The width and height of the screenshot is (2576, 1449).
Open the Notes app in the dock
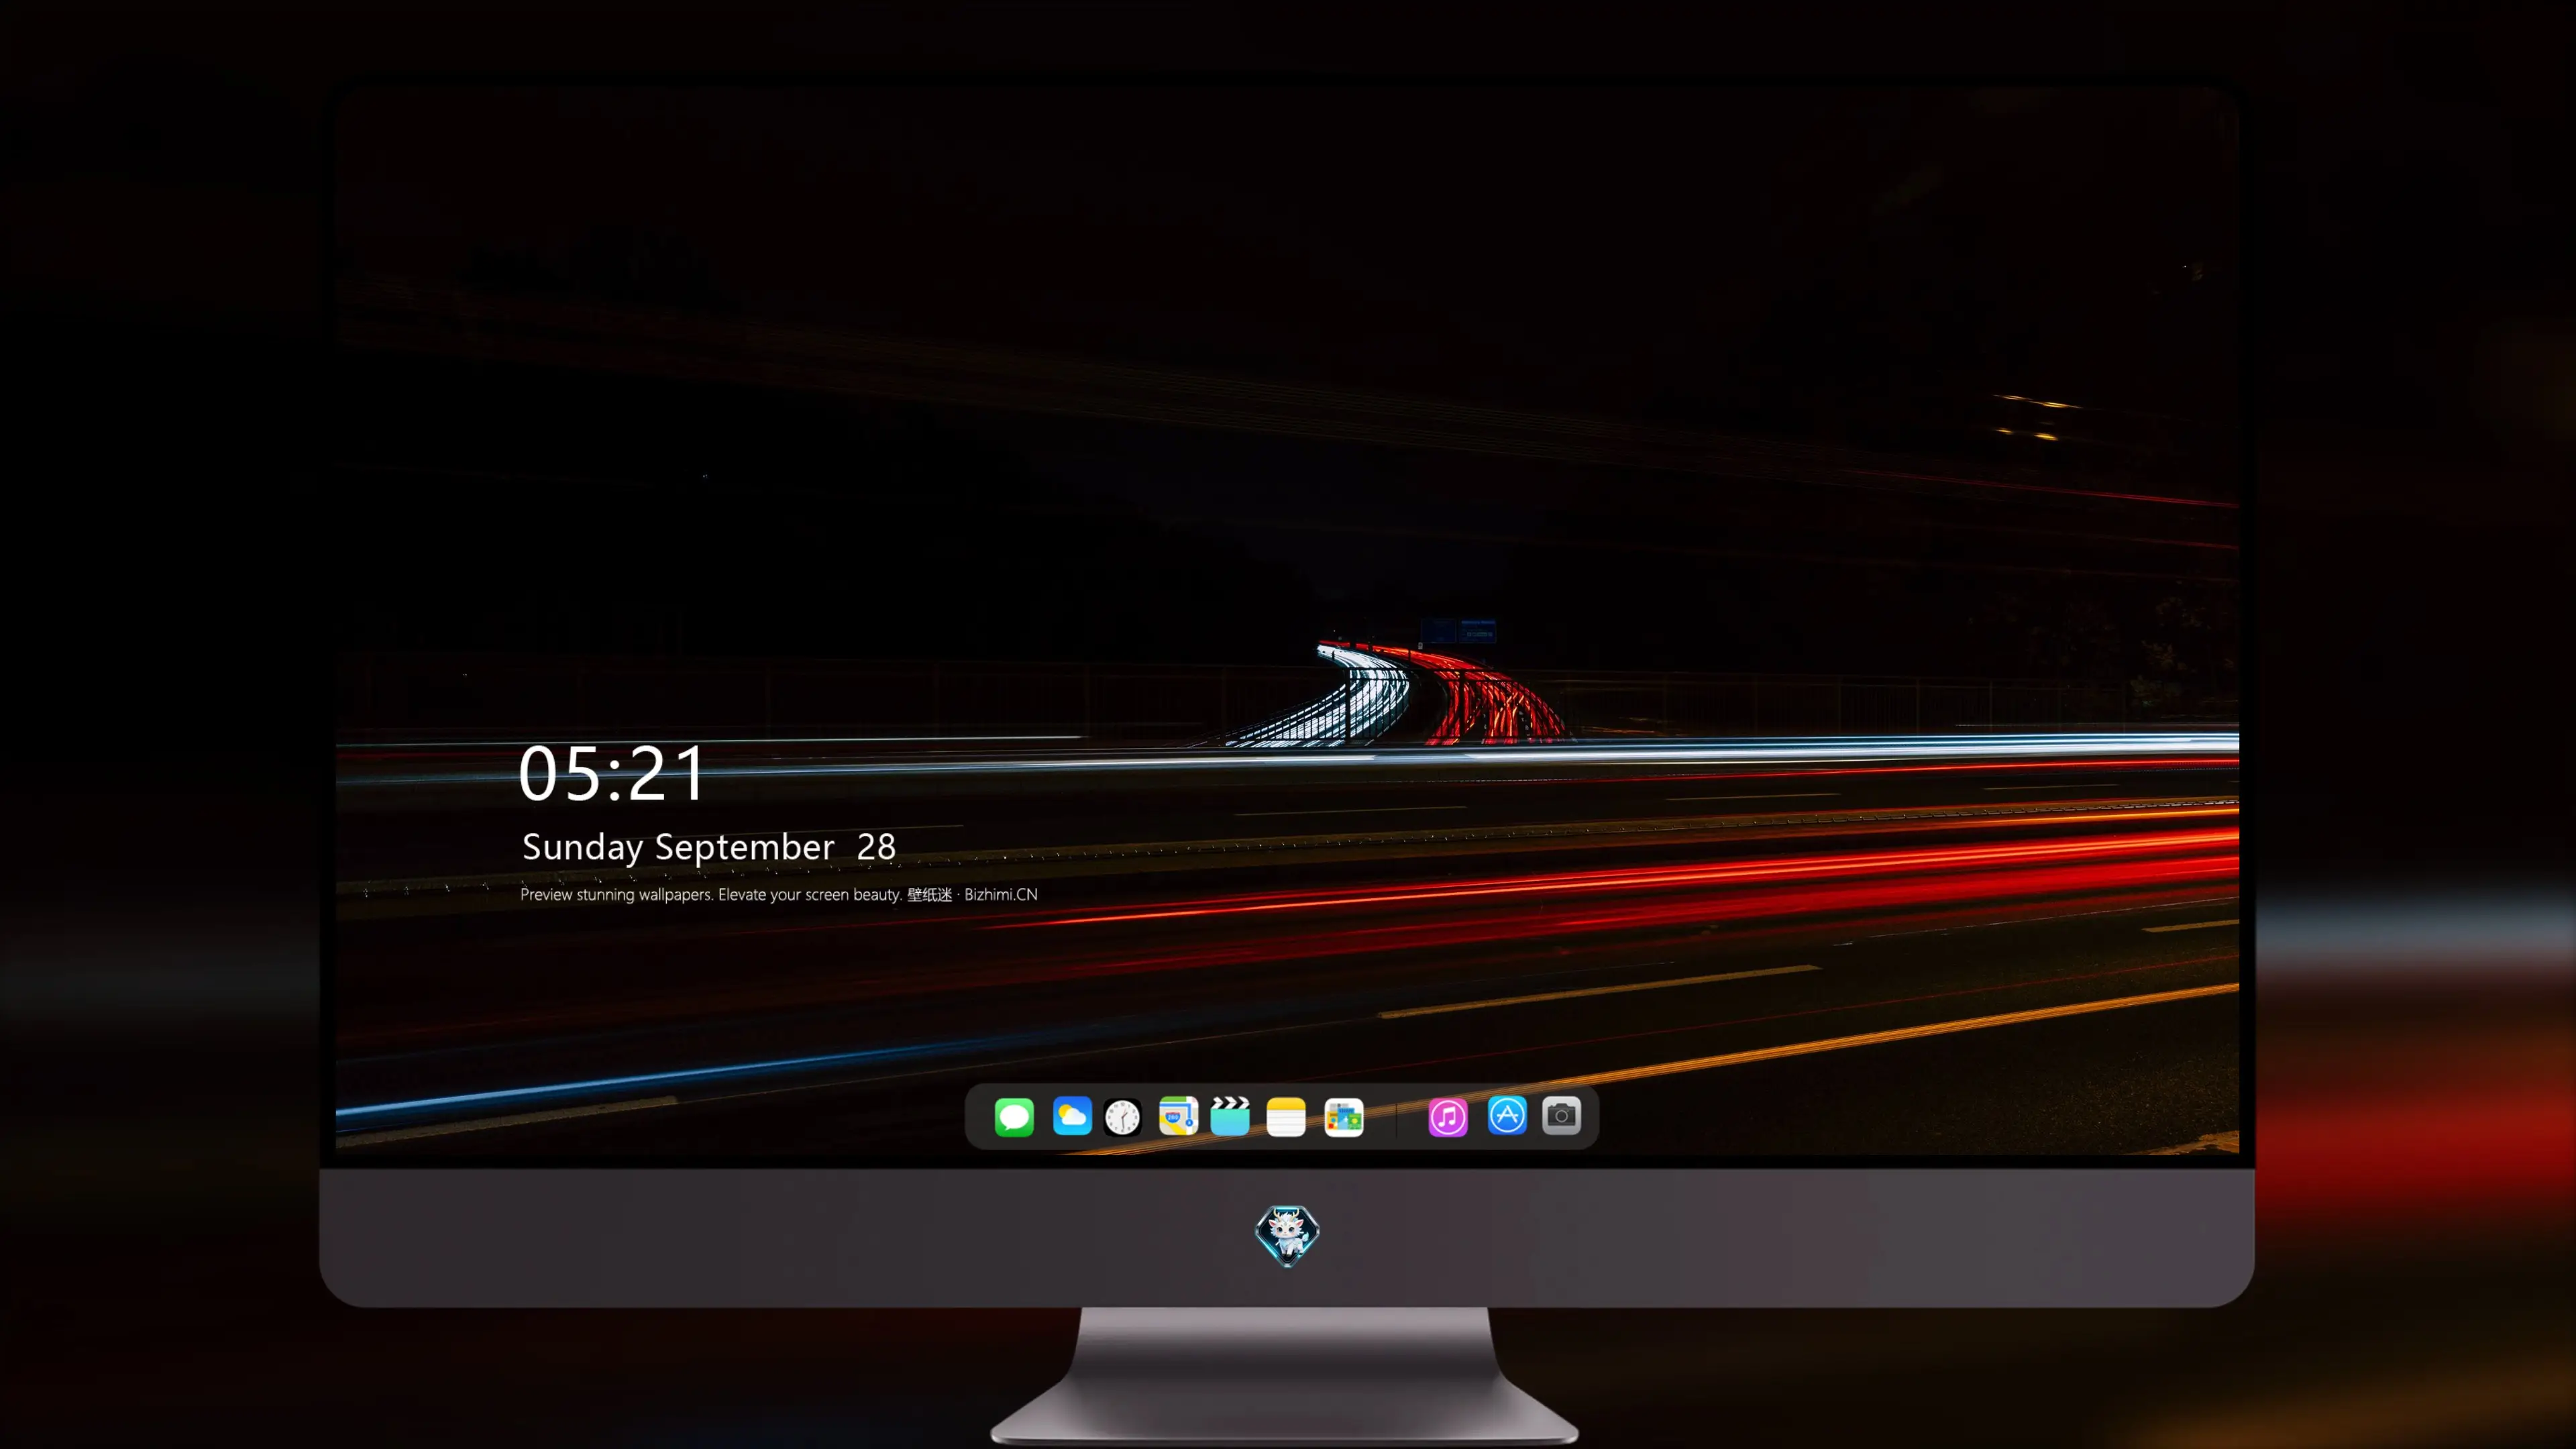click(1286, 1116)
